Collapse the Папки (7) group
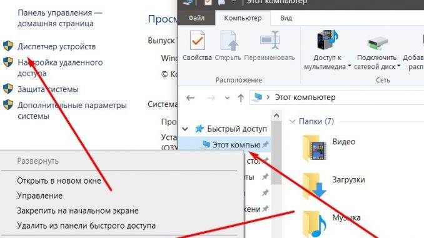The image size is (424, 238). (292, 121)
